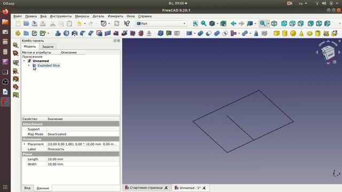Viewport: 342px width, 192px height.
Task: Open the Файл menu
Action: (x=17, y=16)
